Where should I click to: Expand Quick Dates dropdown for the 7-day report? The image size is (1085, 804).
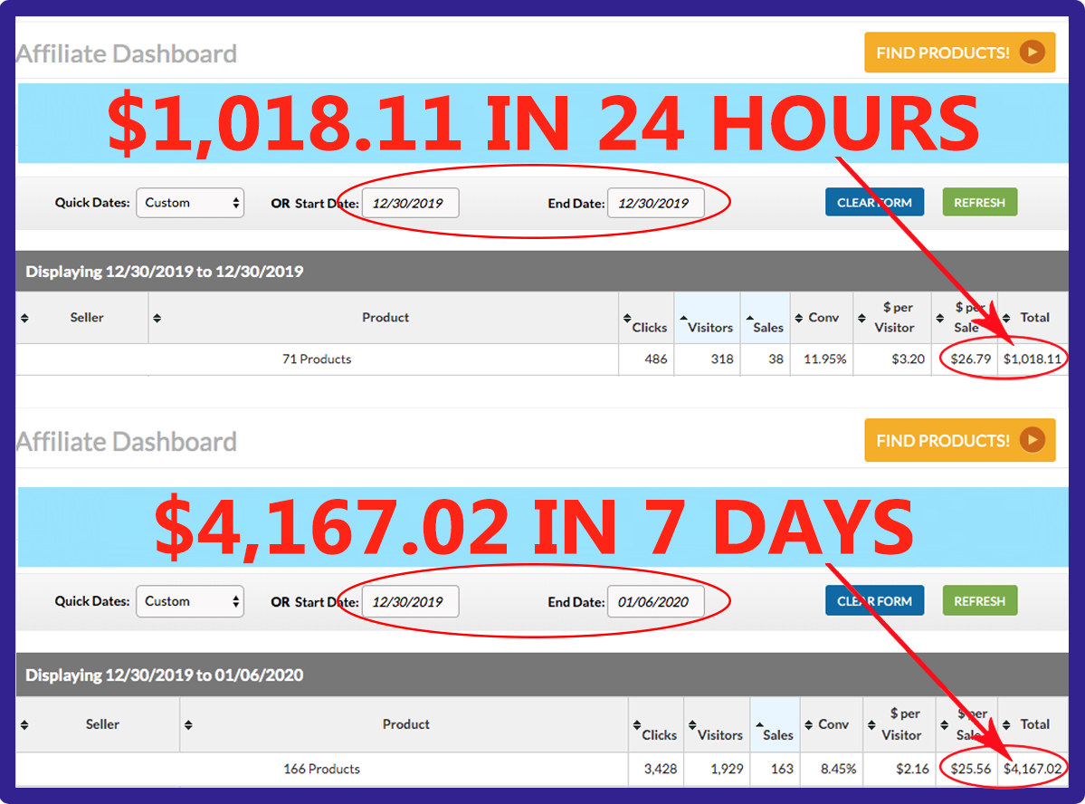(x=189, y=601)
